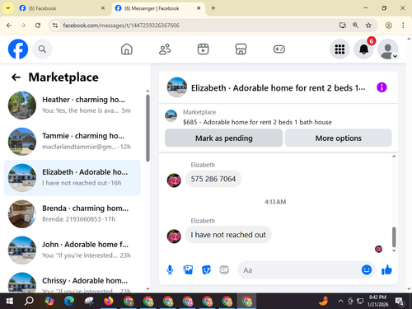The height and width of the screenshot is (309, 412).
Task: Open Tammie charming home conversation
Action: [73, 142]
